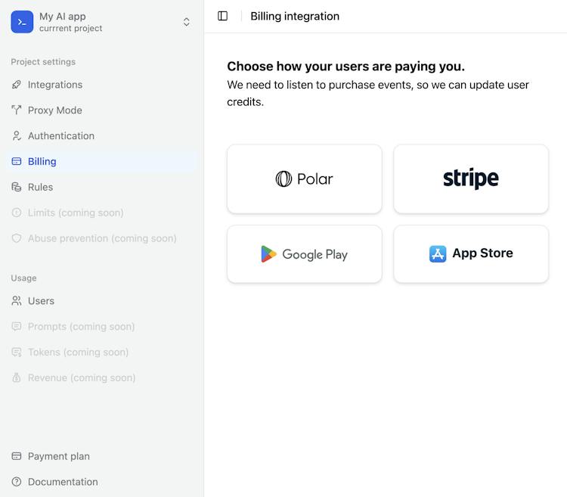Click the Billing integration page title

[x=295, y=17]
